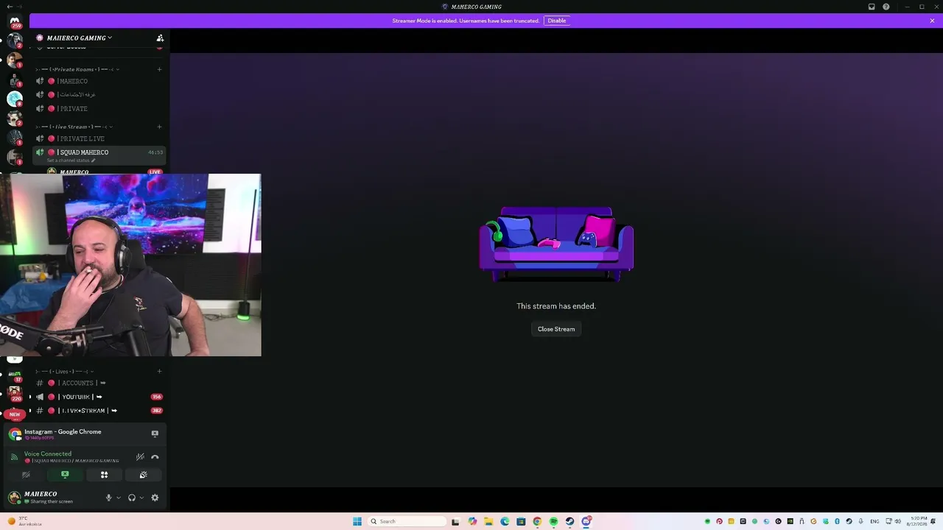This screenshot has height=530, width=943.
Task: Join the | PRIVATE LIVE voice channel
Action: click(x=99, y=138)
